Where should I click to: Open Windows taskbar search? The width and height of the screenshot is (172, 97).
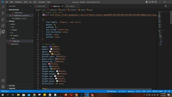tap(8, 95)
